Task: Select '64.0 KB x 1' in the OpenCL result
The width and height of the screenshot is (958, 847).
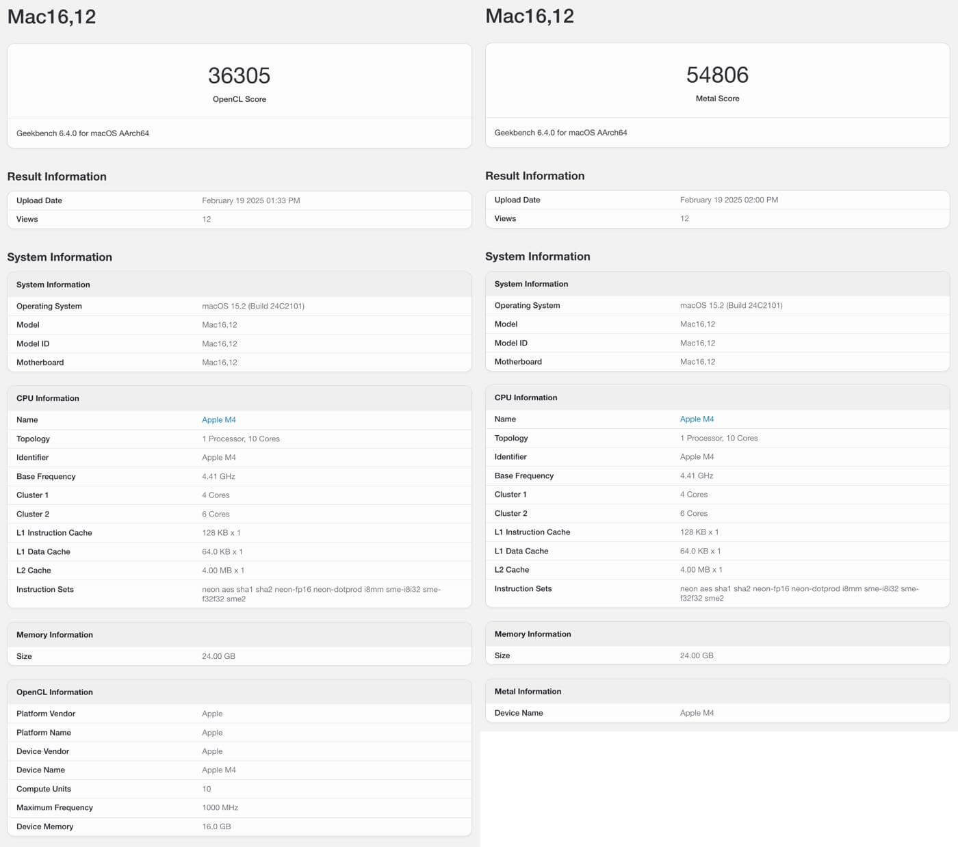Action: tap(222, 552)
